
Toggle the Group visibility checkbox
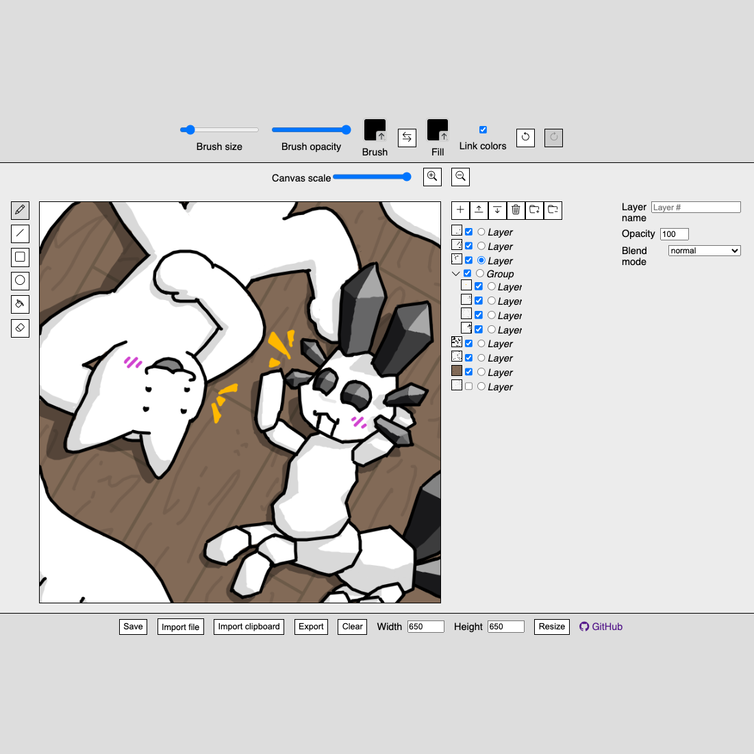coord(467,273)
